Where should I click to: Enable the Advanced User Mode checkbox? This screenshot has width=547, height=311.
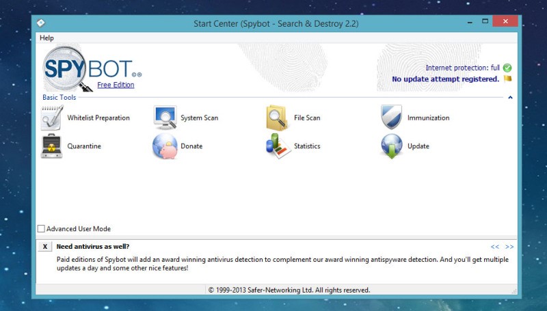tap(42, 229)
